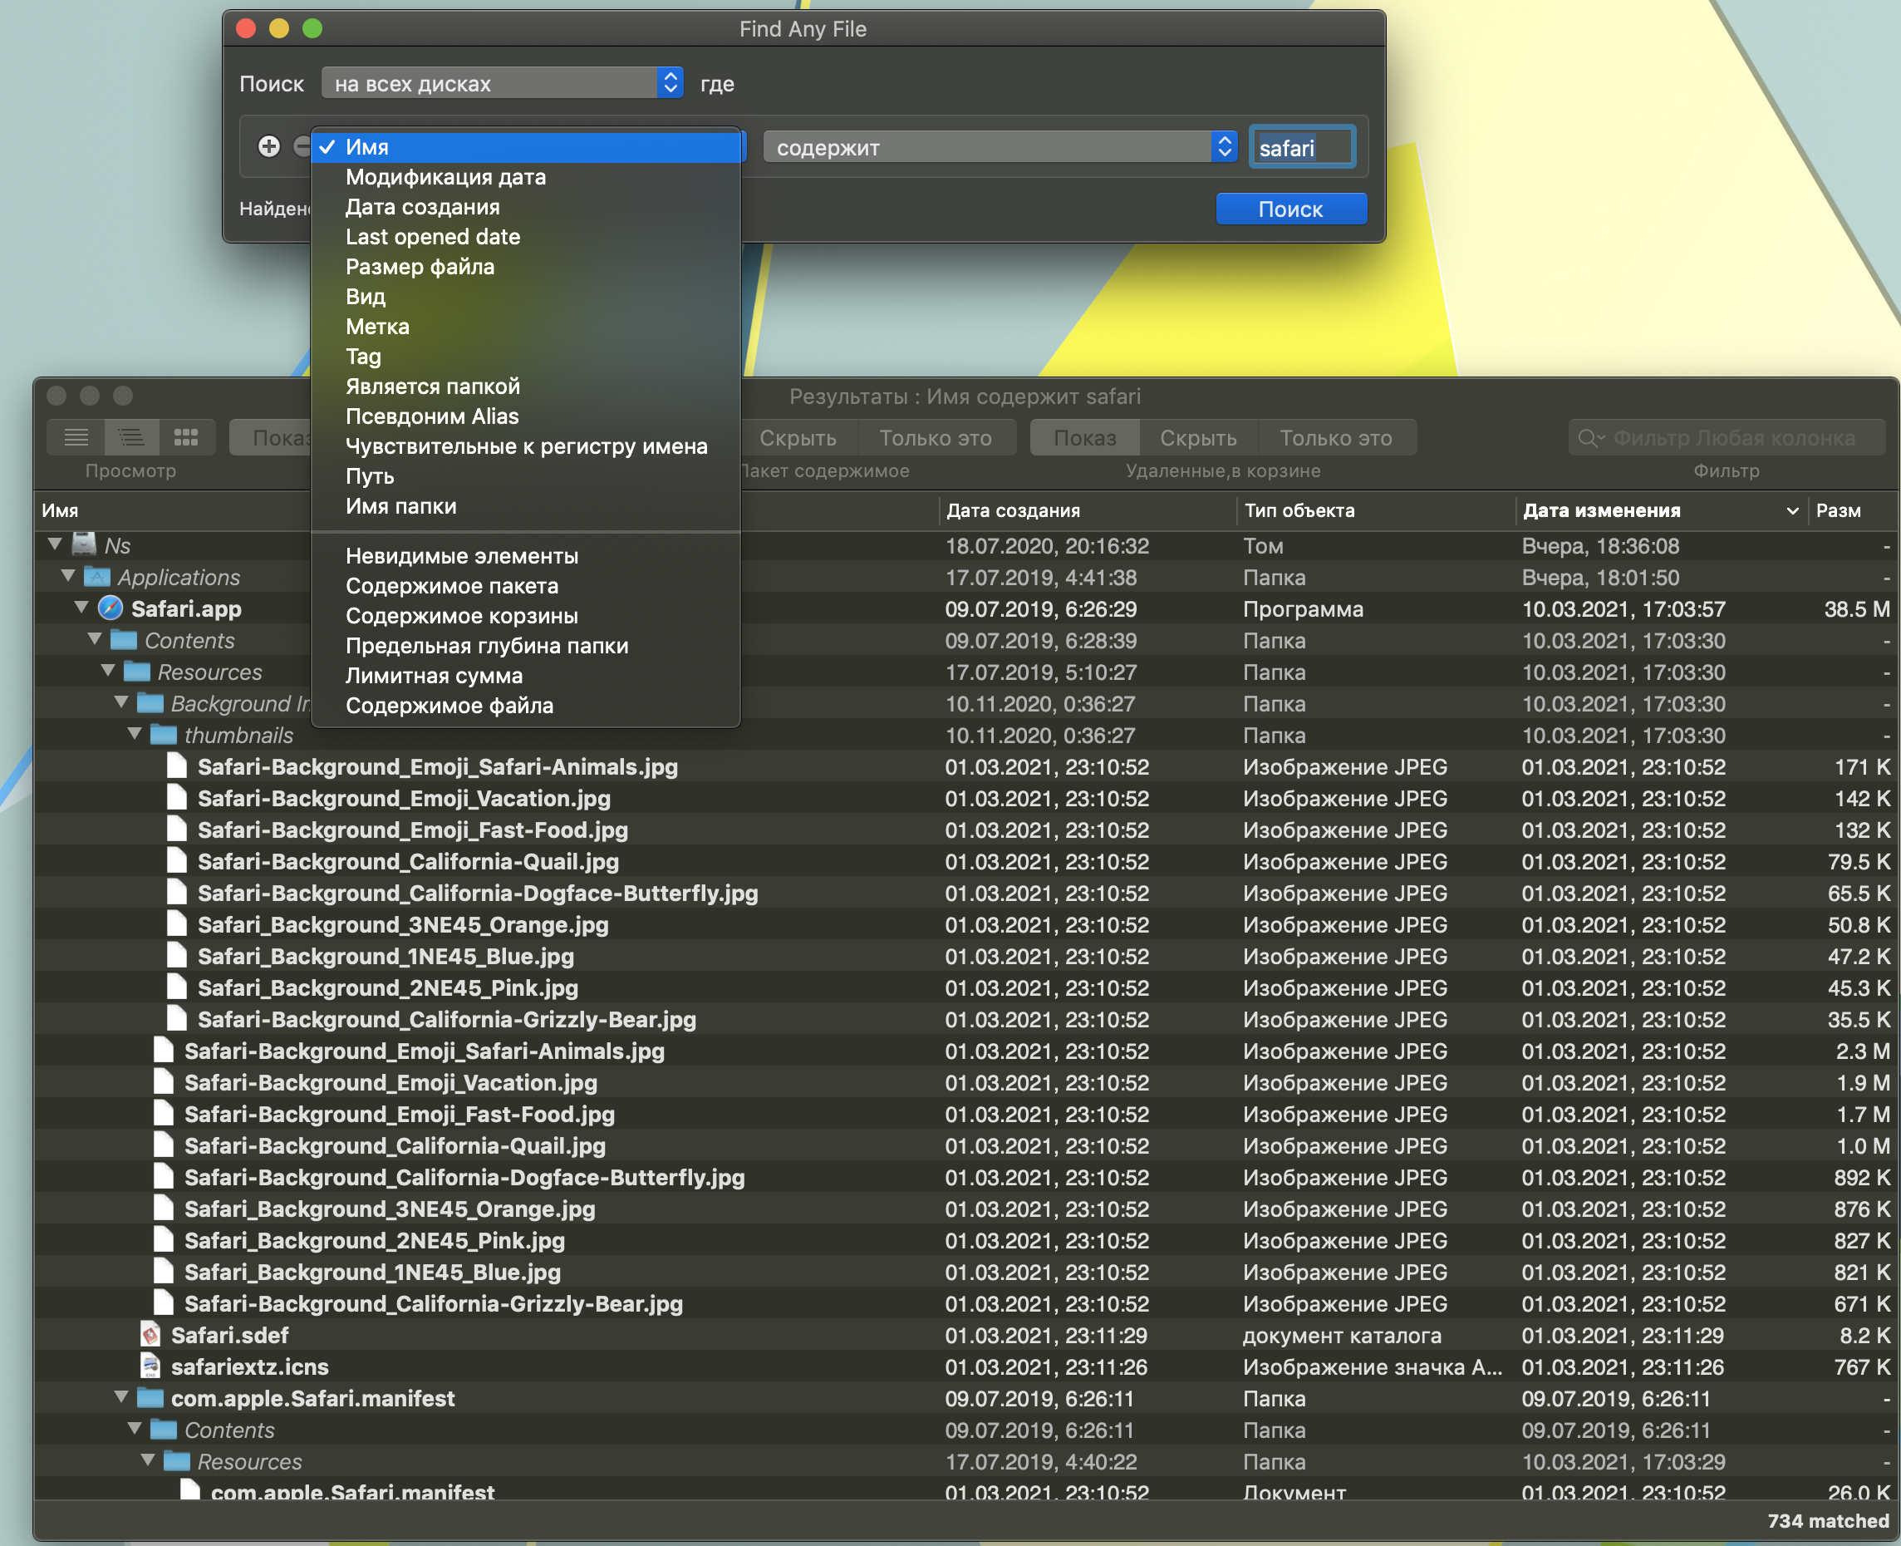Click the Safari.app compass icon
Screen dimensions: 1901x1546
point(111,609)
